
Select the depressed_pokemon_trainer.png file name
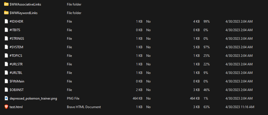pos(33,98)
